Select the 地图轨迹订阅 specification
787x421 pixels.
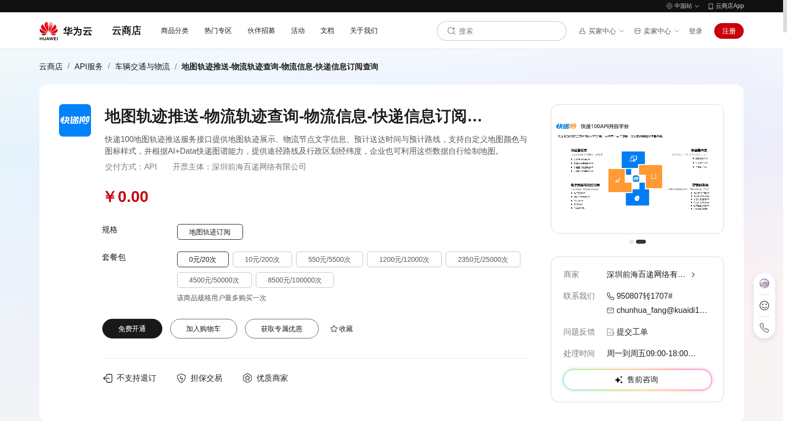pyautogui.click(x=210, y=232)
